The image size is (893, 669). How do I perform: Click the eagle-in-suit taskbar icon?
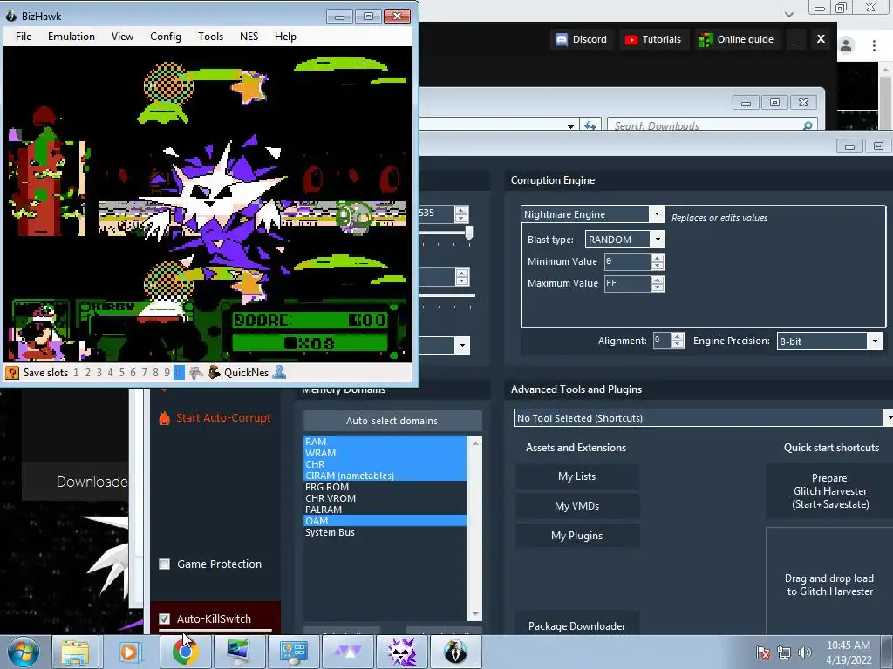455,652
